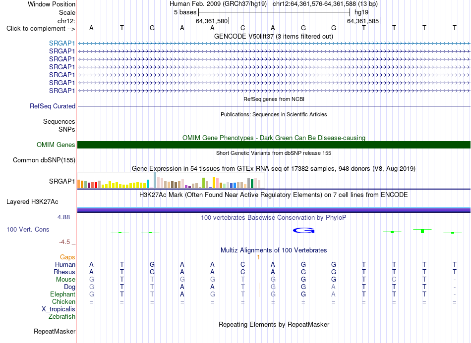This screenshot has width=471, height=343.
Task: Click 'Repeating Elements by RepeatMasker' title
Action: (274, 325)
